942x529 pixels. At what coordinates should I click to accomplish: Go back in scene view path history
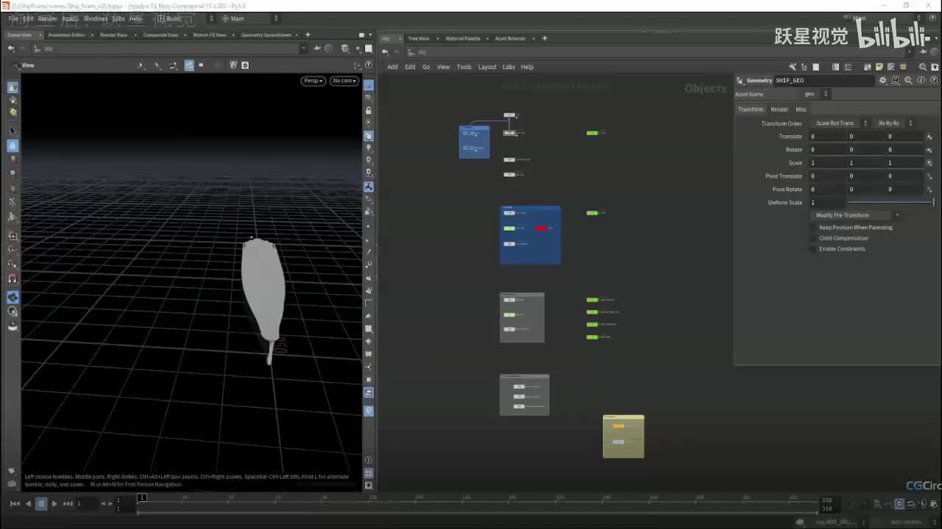11,49
